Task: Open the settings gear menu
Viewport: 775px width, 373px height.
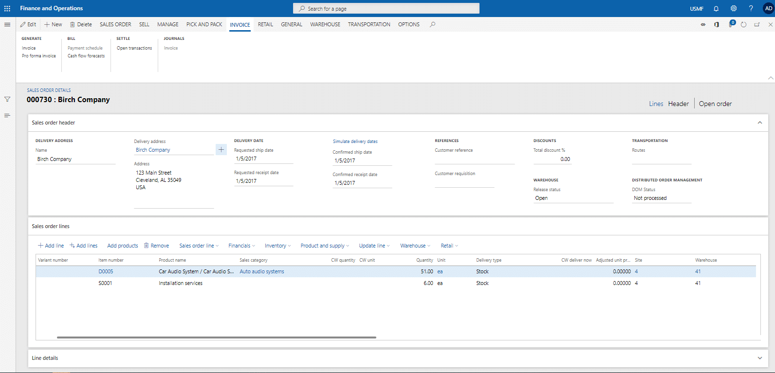Action: [734, 8]
